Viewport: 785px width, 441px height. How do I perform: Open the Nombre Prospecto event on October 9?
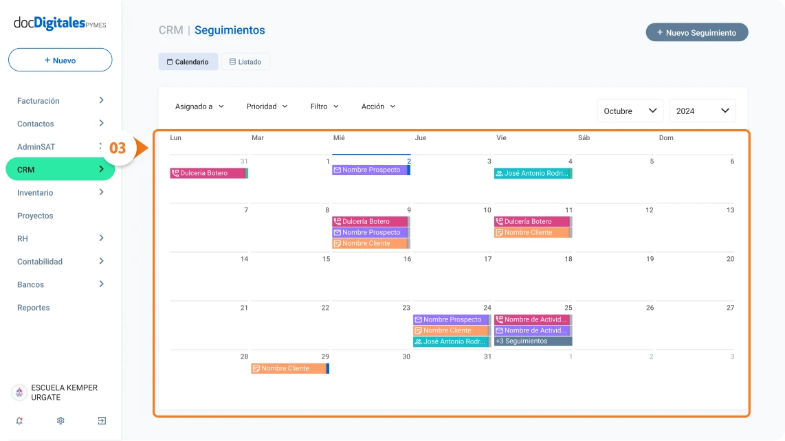click(x=371, y=233)
